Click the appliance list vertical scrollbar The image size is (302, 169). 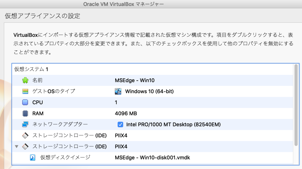296,105
